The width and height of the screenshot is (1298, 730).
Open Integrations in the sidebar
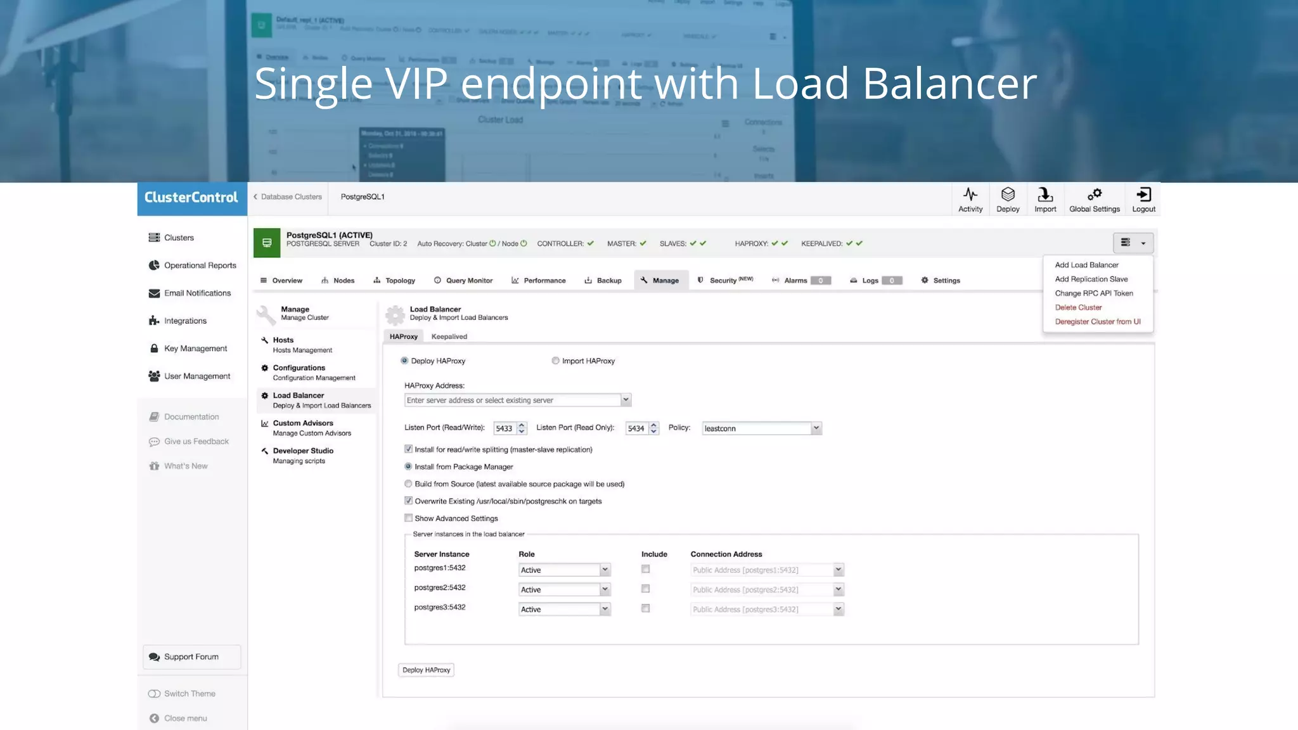177,321
